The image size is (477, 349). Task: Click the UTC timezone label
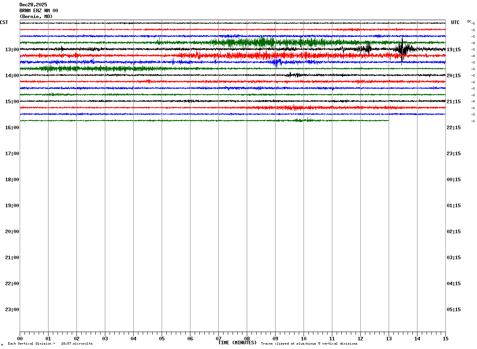455,22
